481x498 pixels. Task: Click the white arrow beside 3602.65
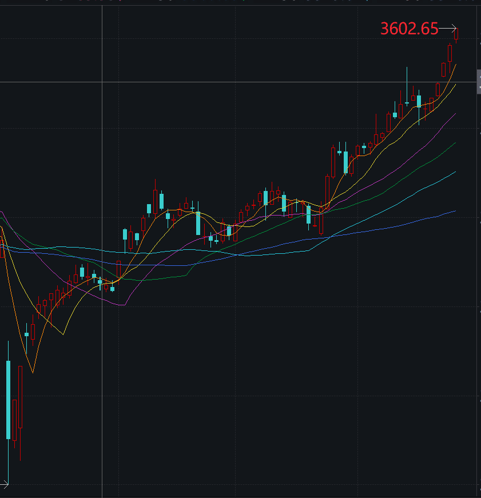pos(448,28)
